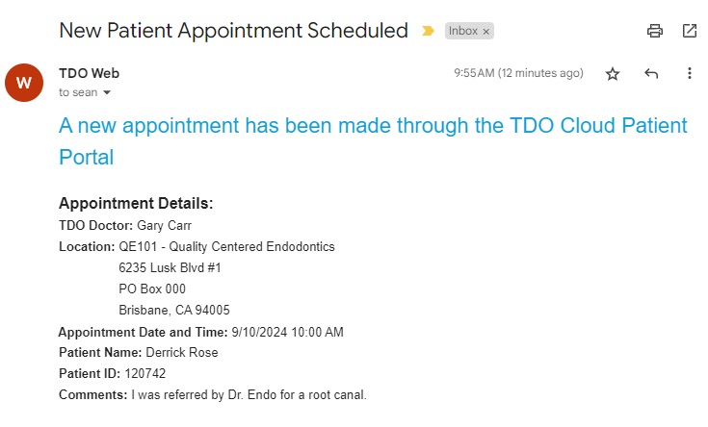Open the three-dot More options menu

point(689,74)
